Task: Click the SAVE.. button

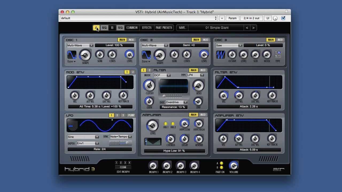Action: (182, 28)
